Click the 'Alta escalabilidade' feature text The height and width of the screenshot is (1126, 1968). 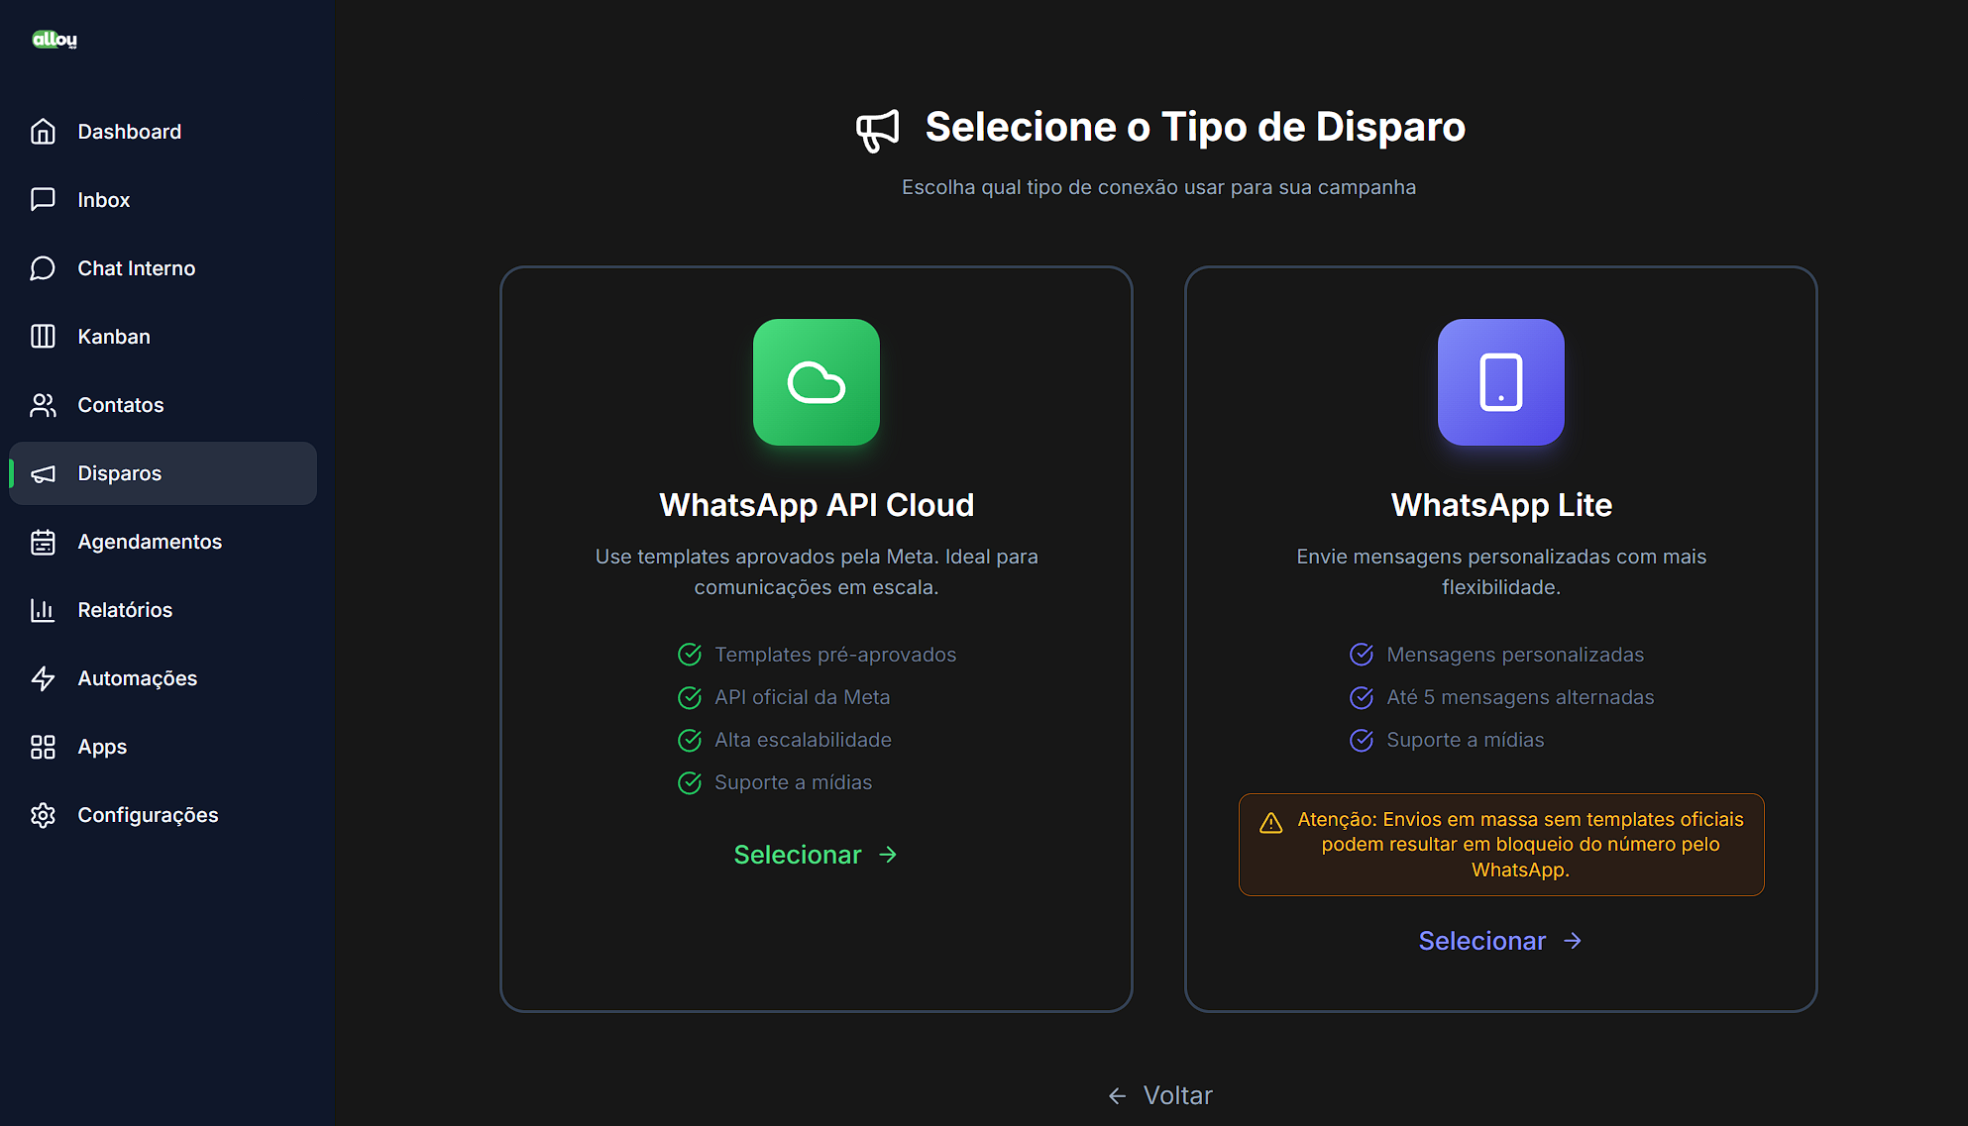[803, 740]
